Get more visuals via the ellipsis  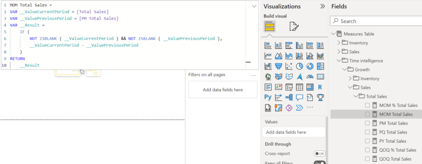[x=310, y=107]
